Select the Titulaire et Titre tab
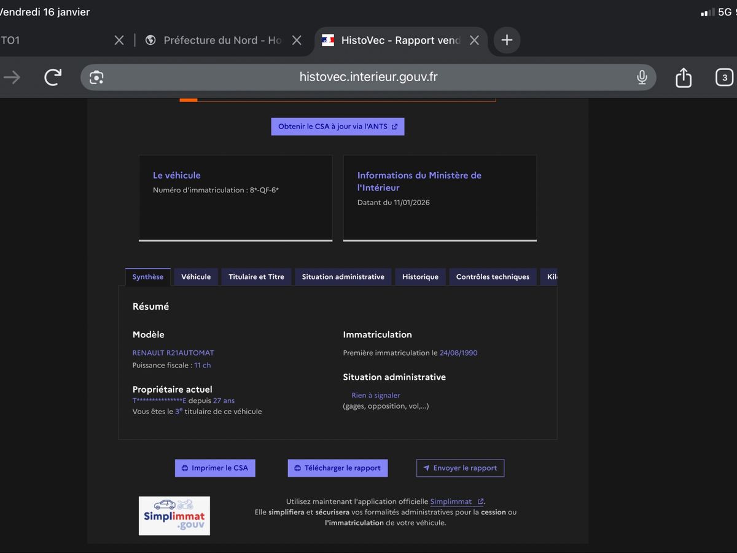This screenshot has height=553, width=737. (256, 276)
